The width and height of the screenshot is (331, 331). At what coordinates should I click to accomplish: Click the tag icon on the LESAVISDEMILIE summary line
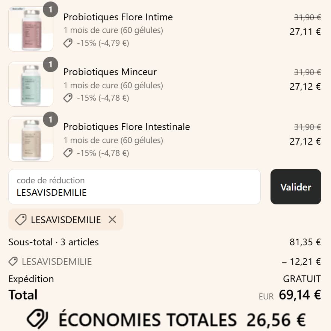(x=14, y=261)
